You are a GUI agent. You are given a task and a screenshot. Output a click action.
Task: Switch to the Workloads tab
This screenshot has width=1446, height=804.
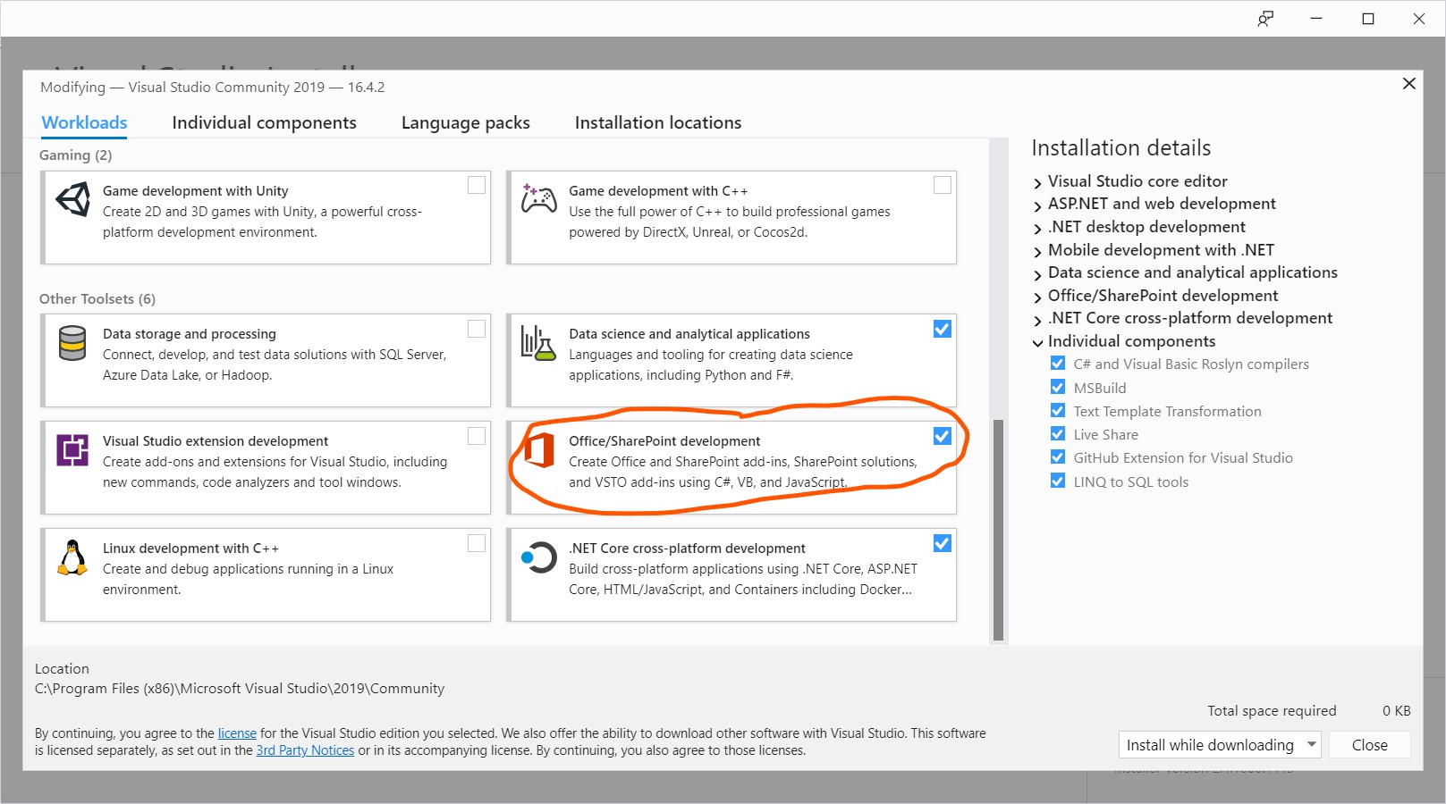[x=84, y=122]
